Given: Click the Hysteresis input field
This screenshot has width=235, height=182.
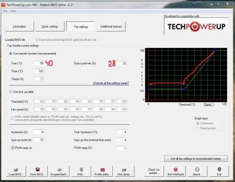Looking at the screenshot, I should tap(39, 132).
